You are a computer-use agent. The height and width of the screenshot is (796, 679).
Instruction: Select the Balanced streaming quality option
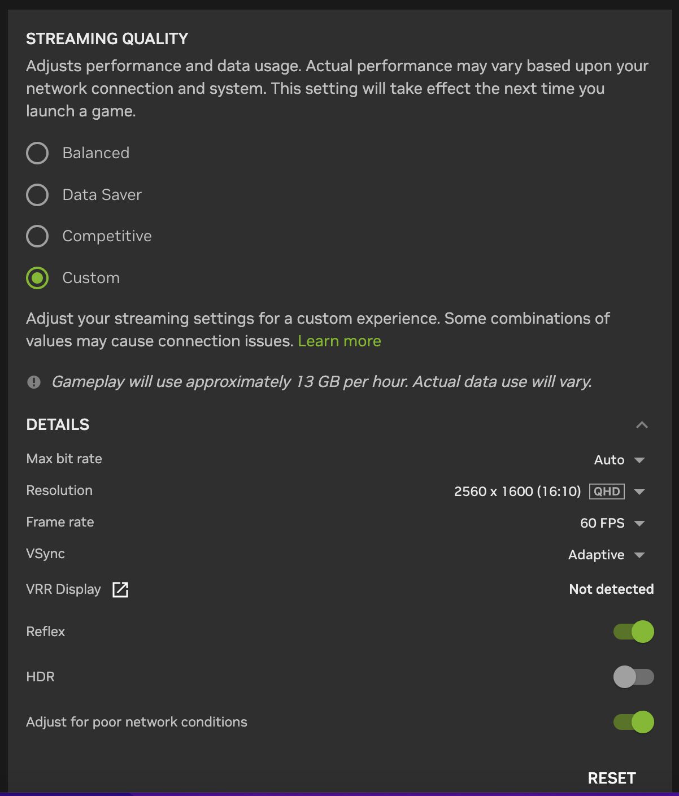(37, 153)
